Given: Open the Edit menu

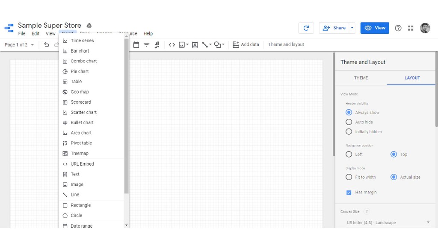Looking at the screenshot, I should (36, 33).
